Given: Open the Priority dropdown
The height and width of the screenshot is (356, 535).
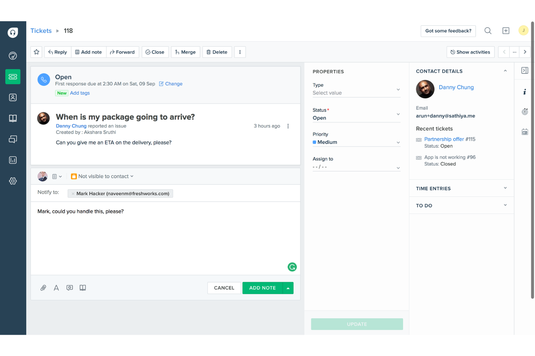Looking at the screenshot, I should click(x=356, y=142).
